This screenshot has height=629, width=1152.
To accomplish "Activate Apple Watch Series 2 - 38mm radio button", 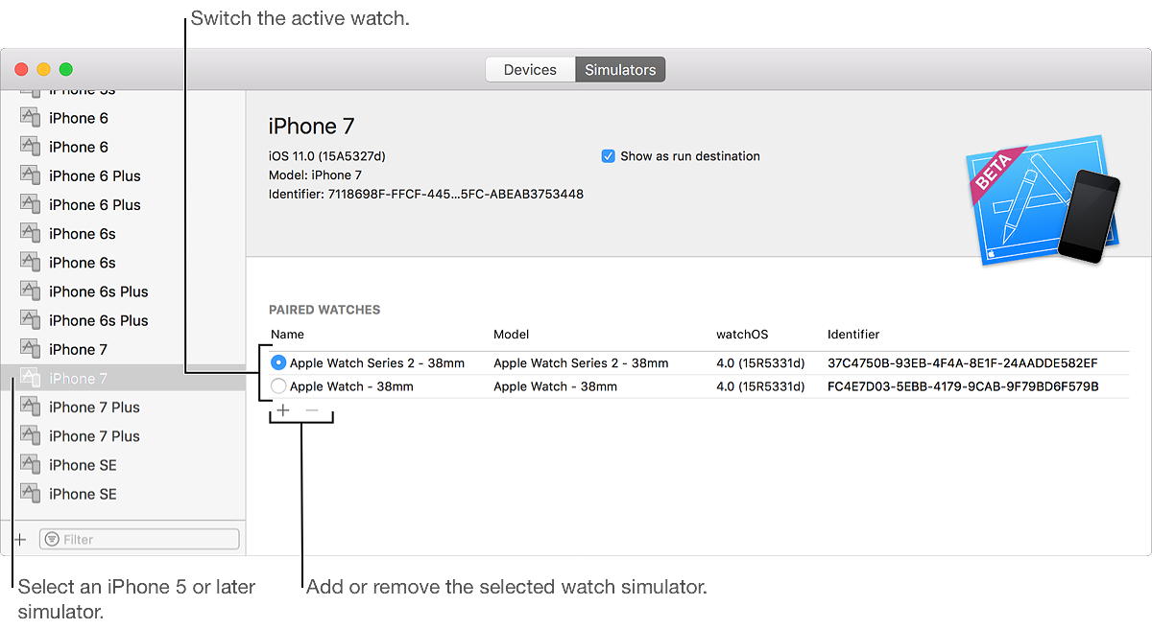I will tap(278, 363).
